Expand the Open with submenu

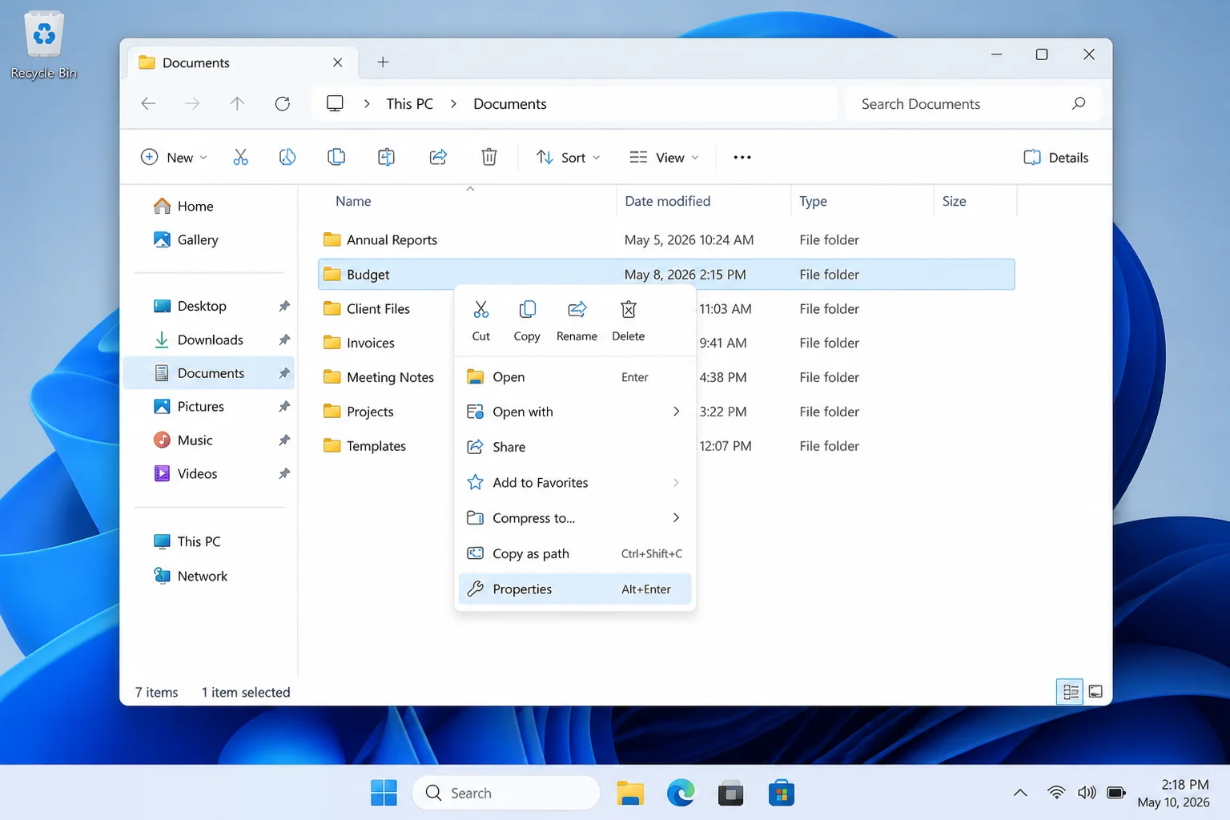677,412
